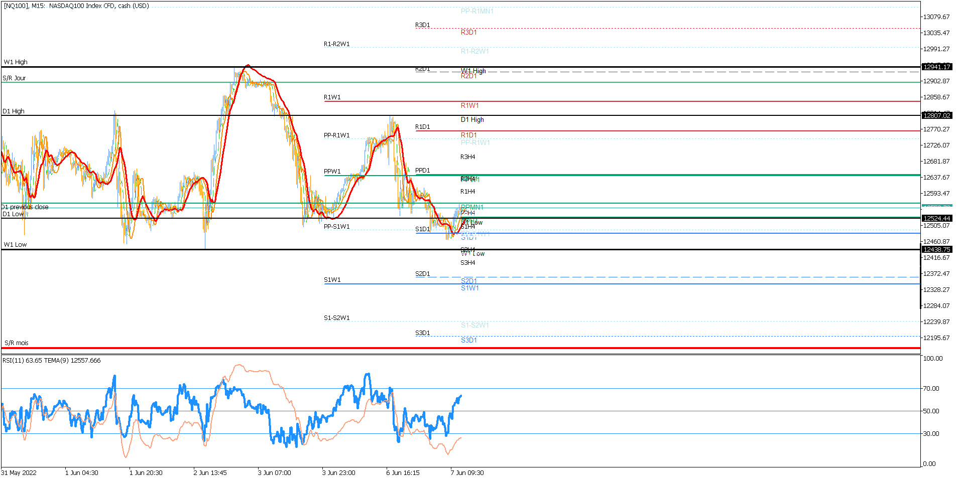
Task: Click the PPW1 weekly pivot label
Action: (332, 172)
